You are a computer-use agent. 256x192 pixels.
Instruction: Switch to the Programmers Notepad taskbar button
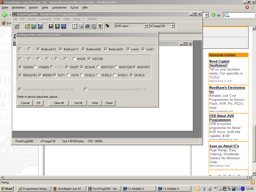34,189
